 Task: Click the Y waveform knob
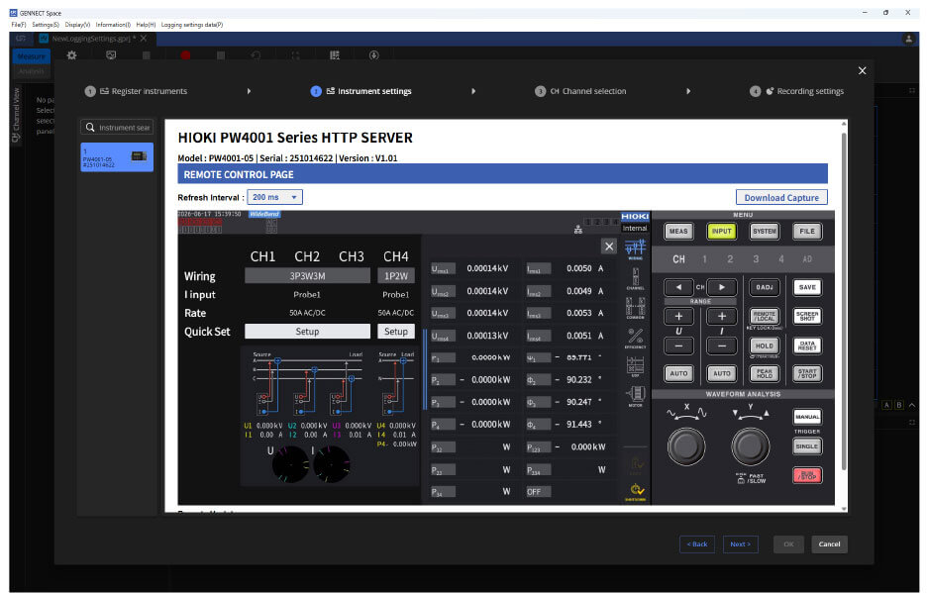pyautogui.click(x=751, y=446)
